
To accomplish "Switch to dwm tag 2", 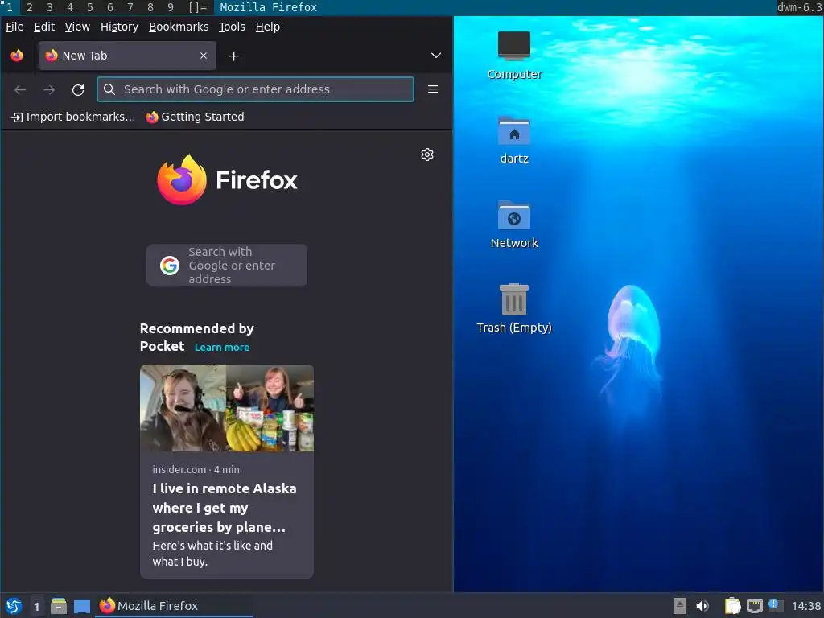I will (30, 7).
